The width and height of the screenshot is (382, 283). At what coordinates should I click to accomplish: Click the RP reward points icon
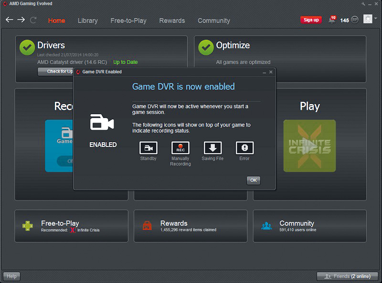click(x=355, y=20)
